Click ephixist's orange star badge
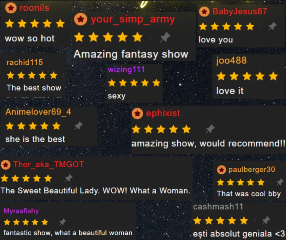The height and width of the screenshot is (240, 286). [x=137, y=113]
